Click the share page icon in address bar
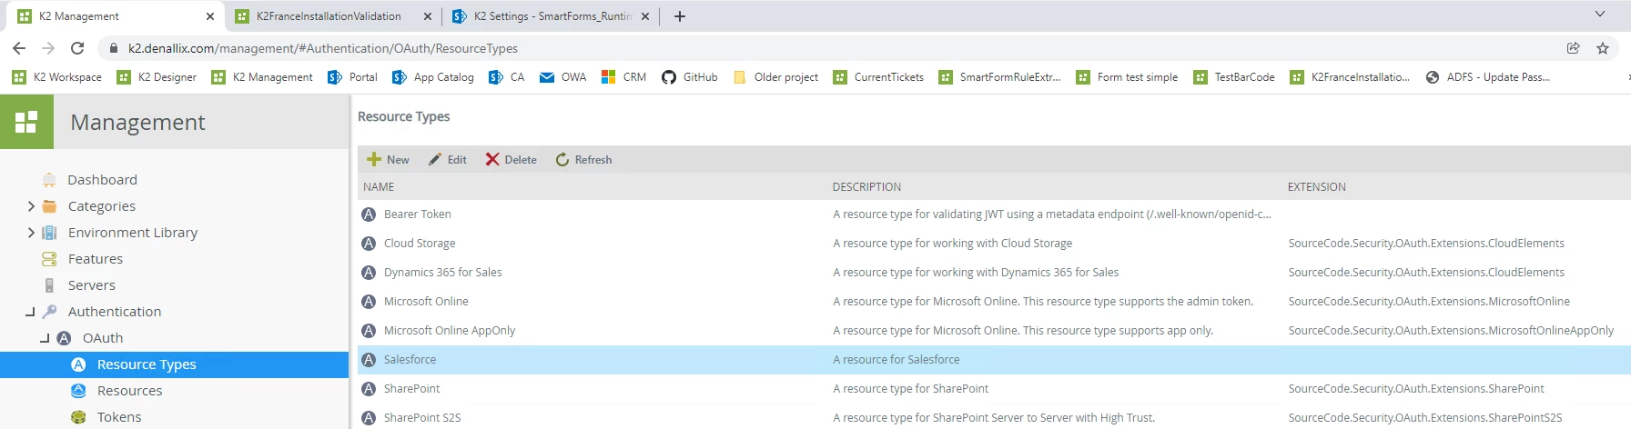 coord(1573,48)
